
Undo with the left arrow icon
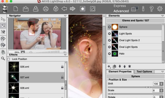[64, 9]
